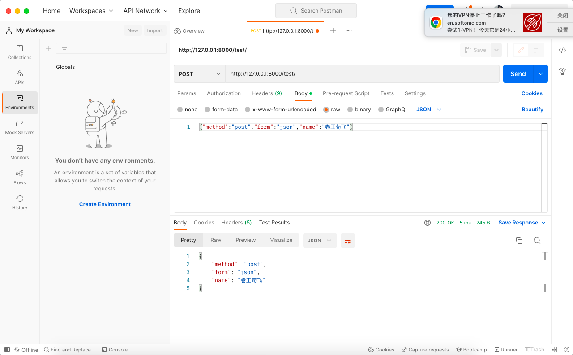Click the plus icon to open new tab
The width and height of the screenshot is (573, 355).
point(333,30)
